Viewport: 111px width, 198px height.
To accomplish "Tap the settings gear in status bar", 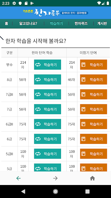I will click(14, 3).
